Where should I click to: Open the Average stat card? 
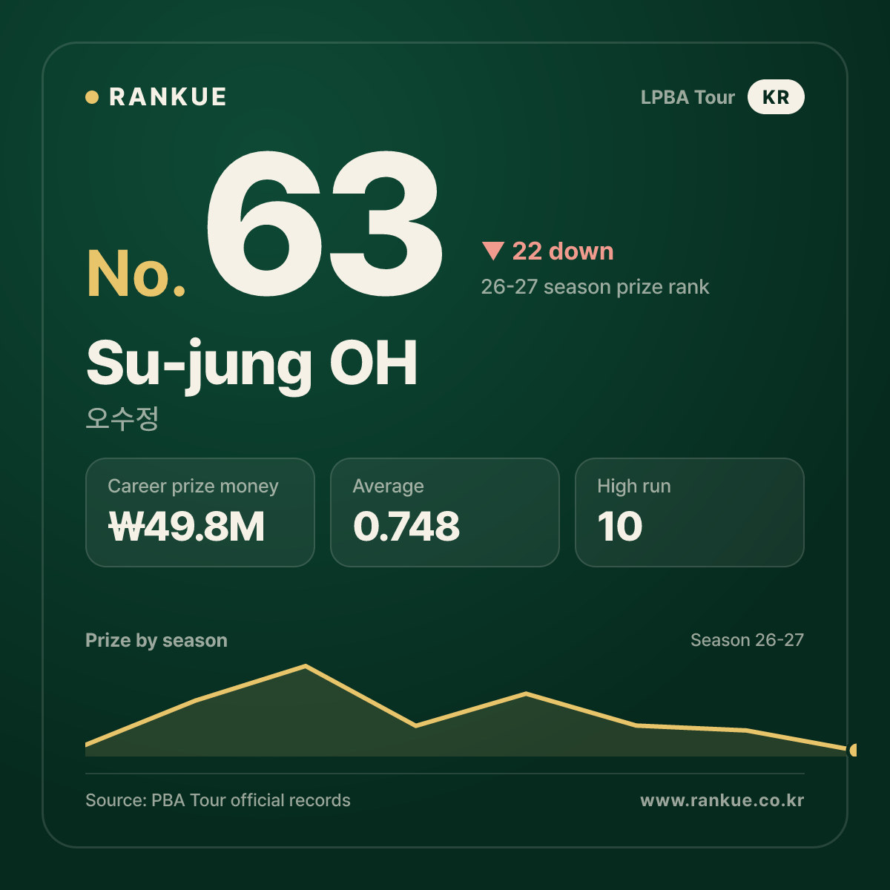click(445, 512)
